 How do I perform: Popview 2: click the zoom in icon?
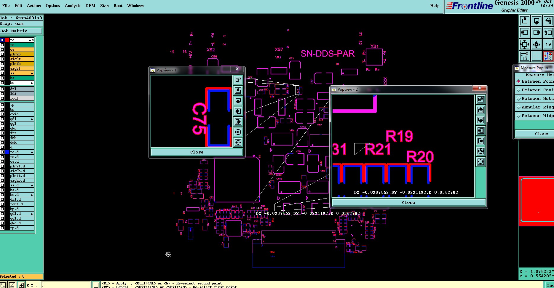480,151
